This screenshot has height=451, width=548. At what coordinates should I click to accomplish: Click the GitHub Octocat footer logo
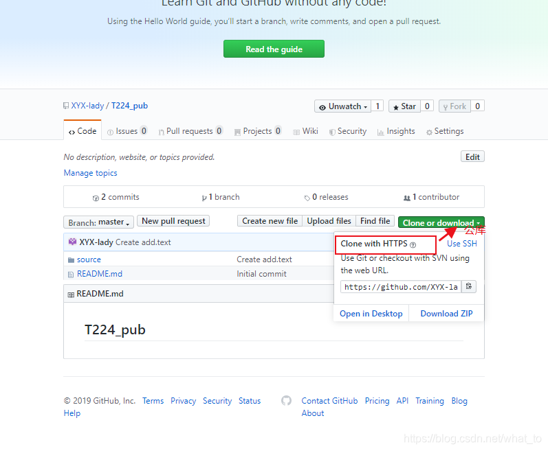[286, 400]
